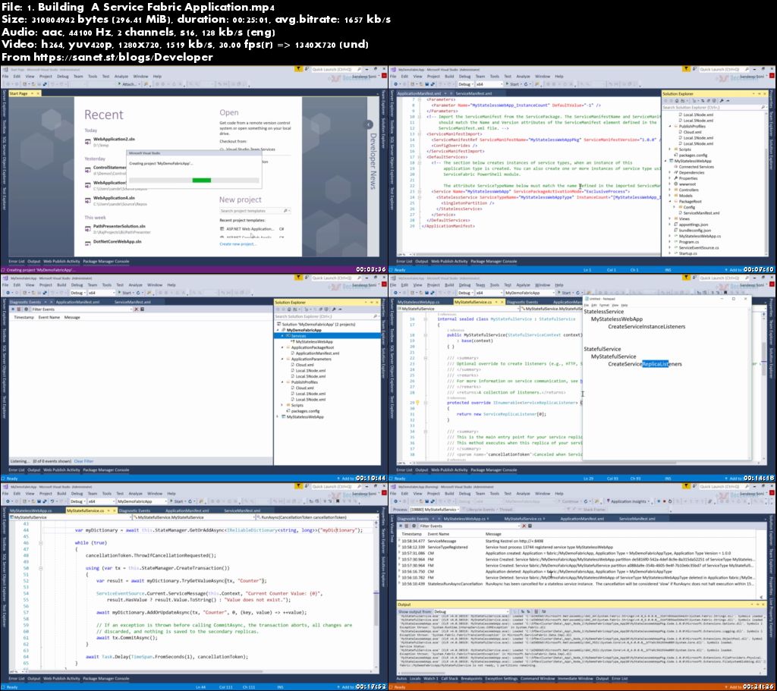
Task: Expand the Models folder in the 00:07:10 Solution Explorer
Action: pos(671,196)
